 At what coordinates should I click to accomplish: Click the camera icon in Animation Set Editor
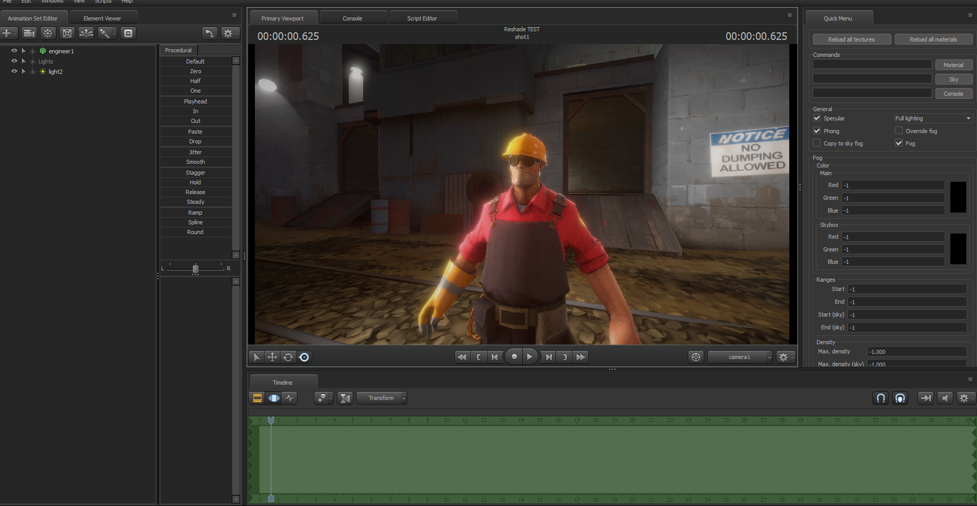29,33
